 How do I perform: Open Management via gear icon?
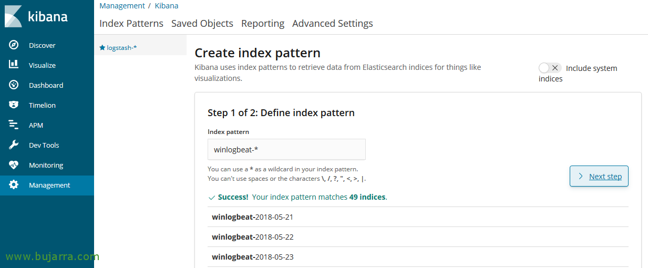point(14,185)
